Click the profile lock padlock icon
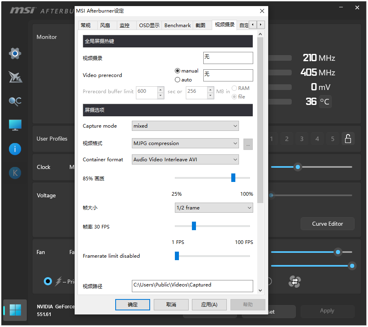368x327 pixels. (x=348, y=139)
